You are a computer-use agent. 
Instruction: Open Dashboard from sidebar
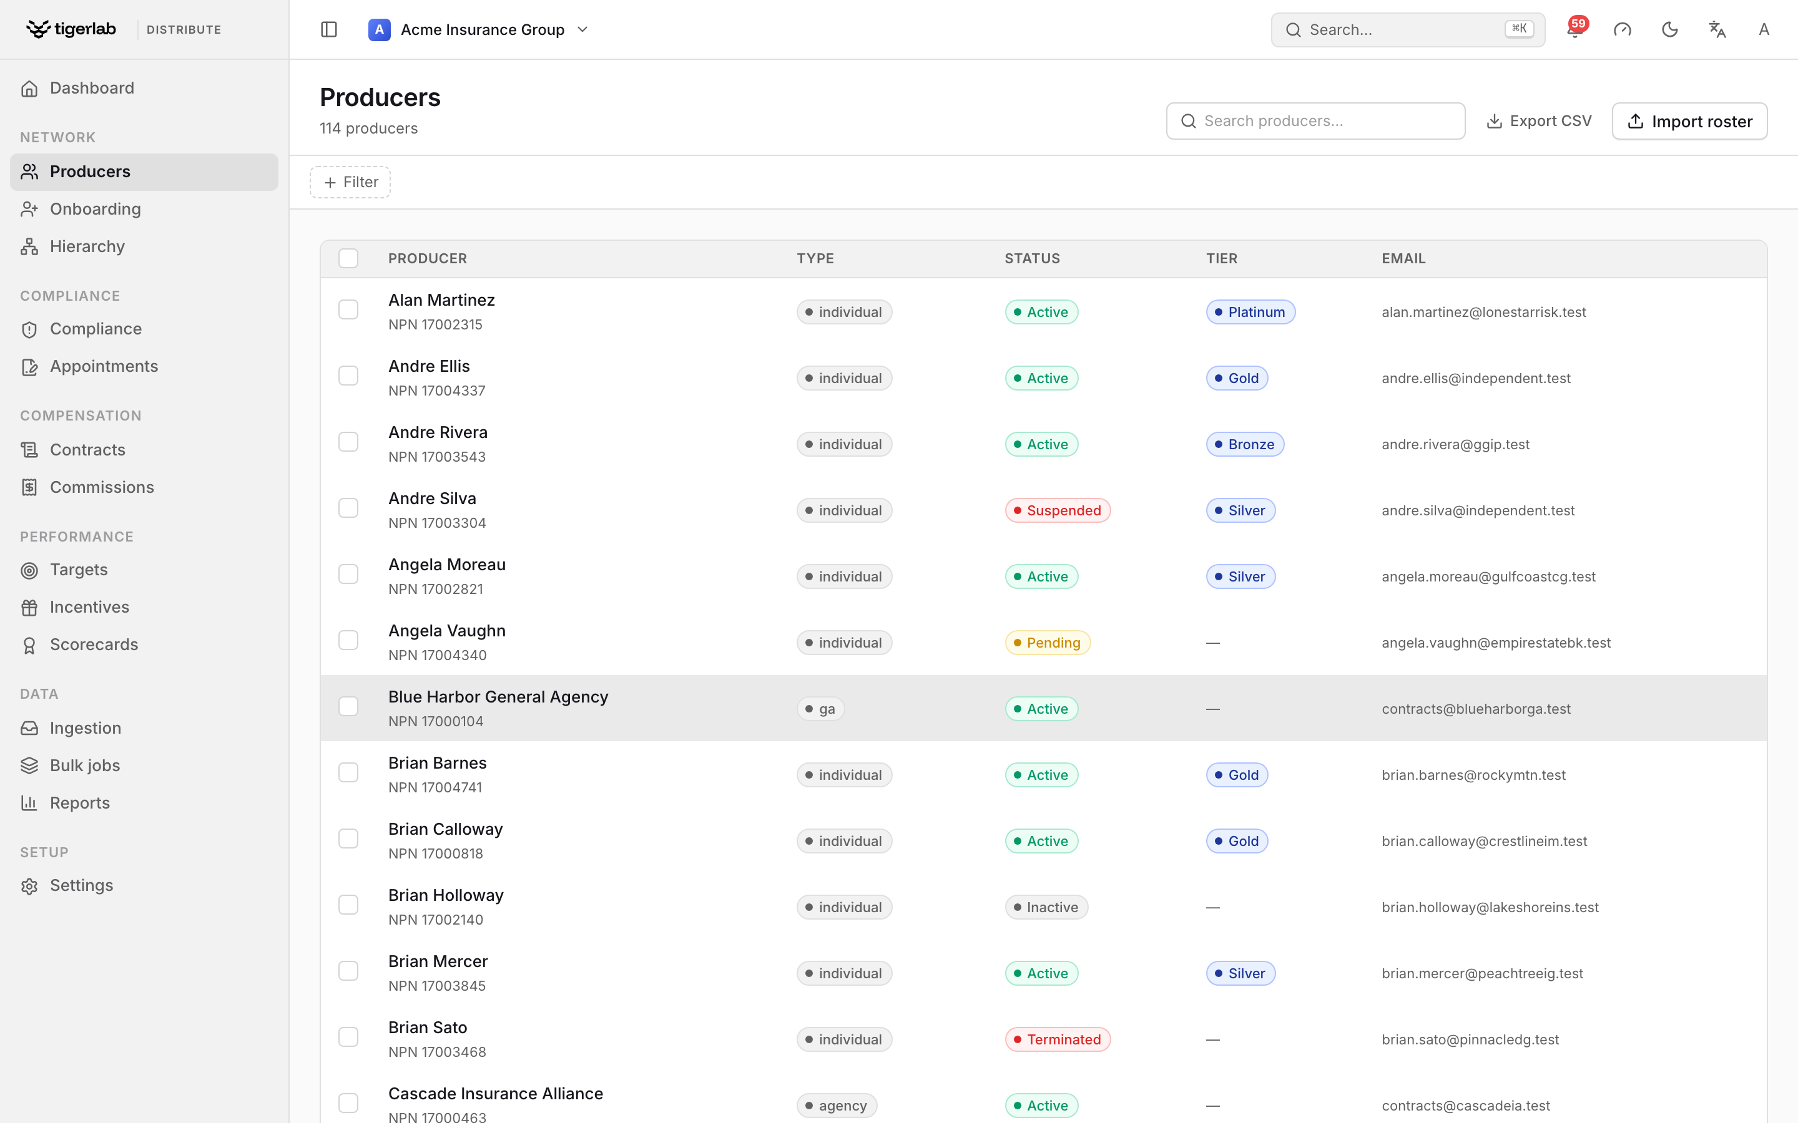144,89
